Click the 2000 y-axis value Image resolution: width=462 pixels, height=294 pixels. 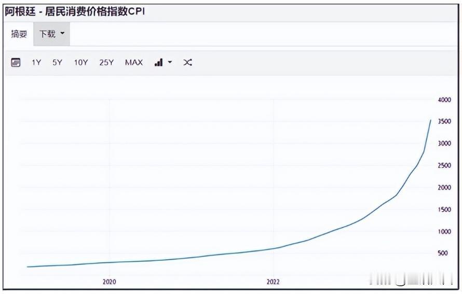444,188
